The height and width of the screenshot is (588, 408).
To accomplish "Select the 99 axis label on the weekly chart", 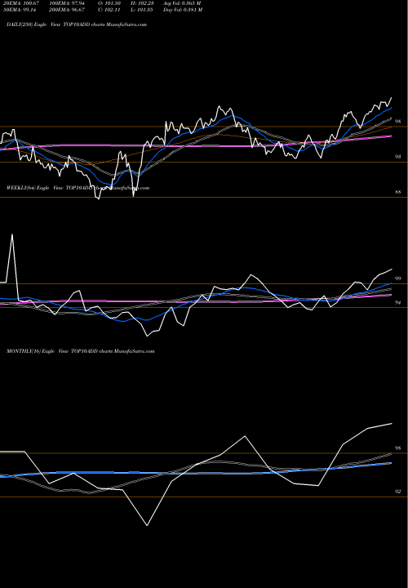I will pos(398,278).
